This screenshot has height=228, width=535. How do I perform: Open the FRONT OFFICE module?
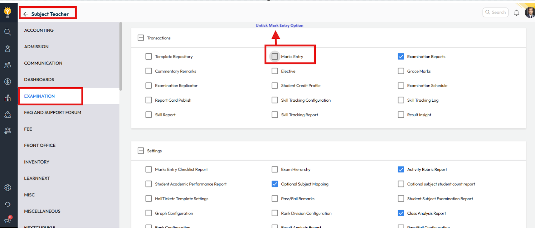pyautogui.click(x=40, y=145)
